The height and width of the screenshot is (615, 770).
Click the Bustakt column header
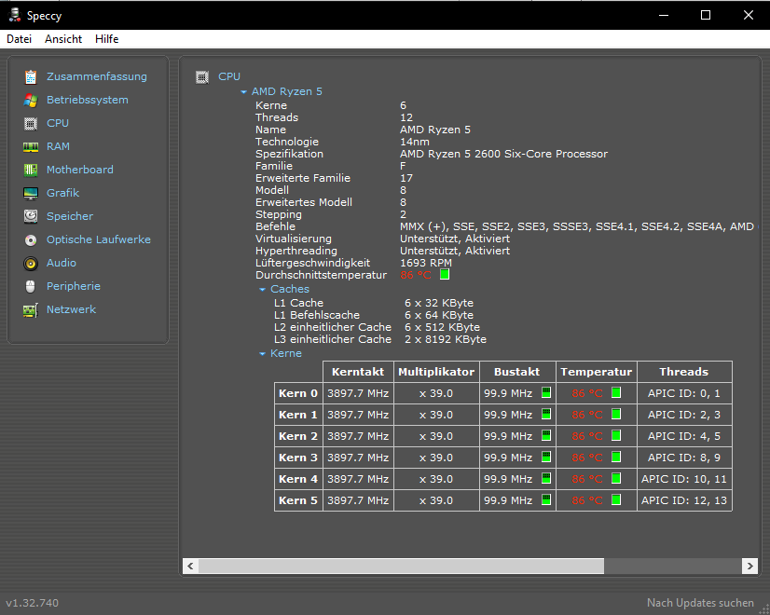[x=517, y=372]
